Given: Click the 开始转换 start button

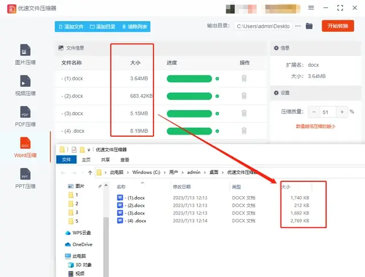Looking at the screenshot, I should [338, 26].
